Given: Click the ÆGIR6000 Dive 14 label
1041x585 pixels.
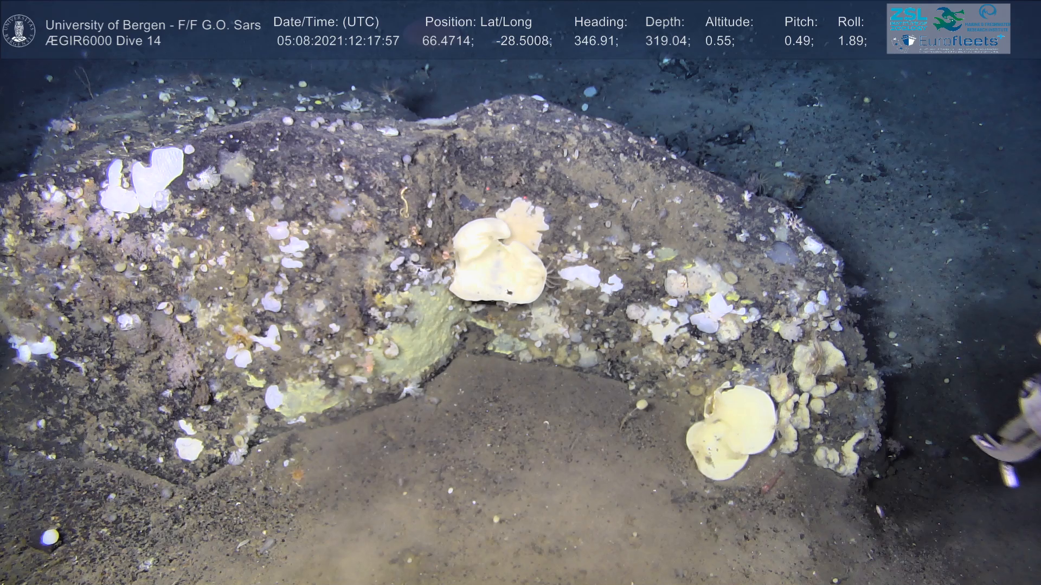Looking at the screenshot, I should (x=103, y=41).
